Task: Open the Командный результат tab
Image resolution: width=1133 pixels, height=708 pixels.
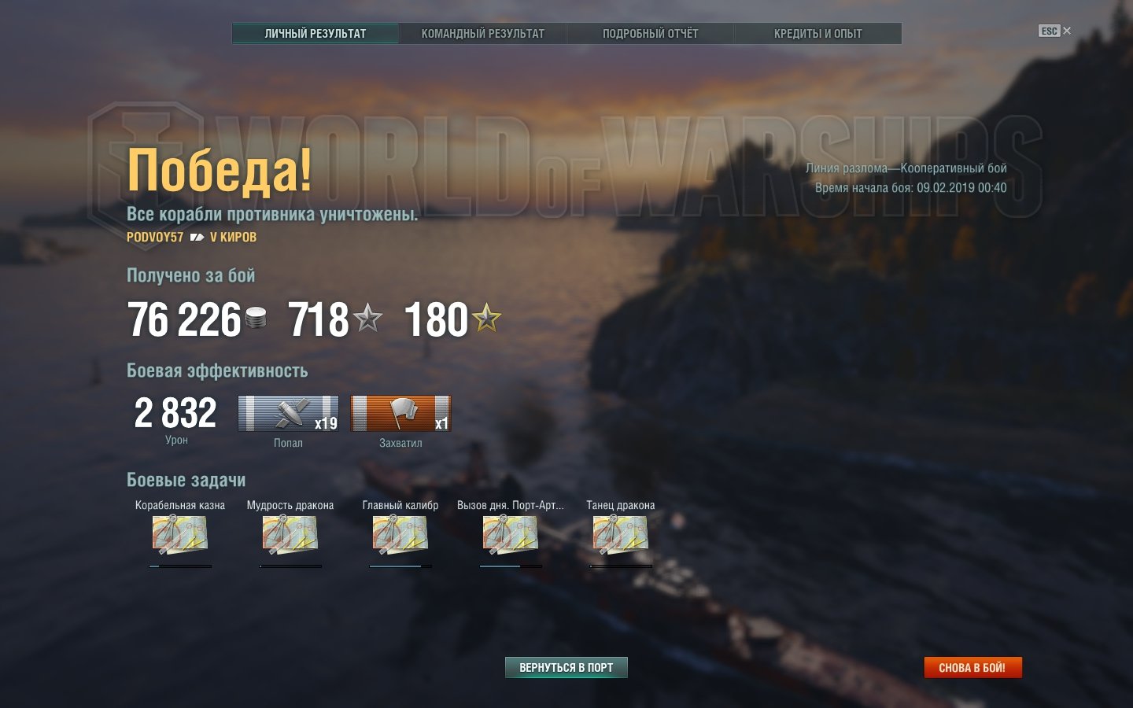Action: click(482, 33)
